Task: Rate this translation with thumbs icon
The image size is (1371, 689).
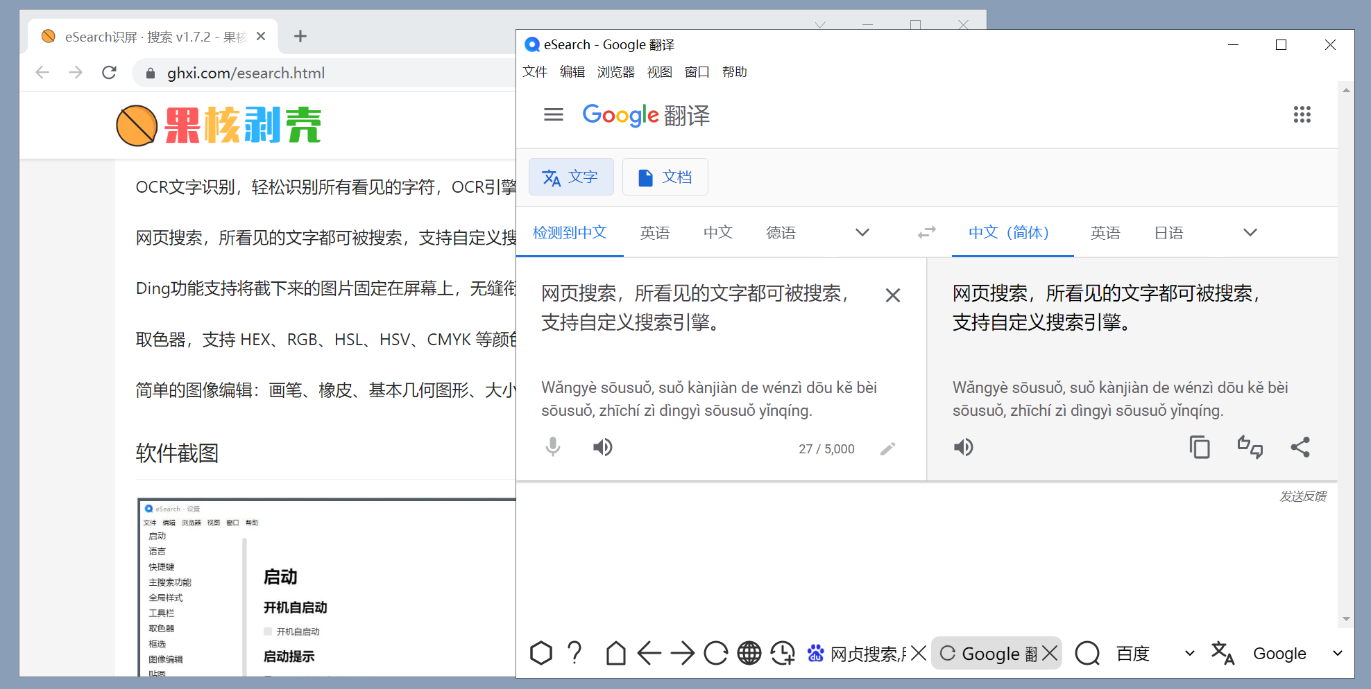Action: click(x=1250, y=447)
